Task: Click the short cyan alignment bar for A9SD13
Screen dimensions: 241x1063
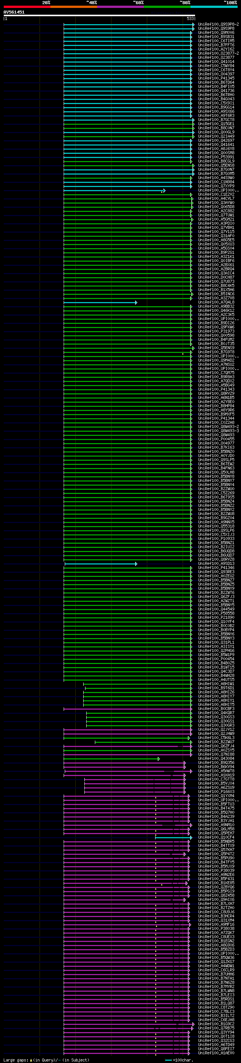Action: [x=101, y=564]
